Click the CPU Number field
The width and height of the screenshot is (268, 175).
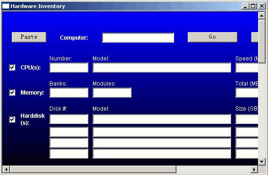69,68
